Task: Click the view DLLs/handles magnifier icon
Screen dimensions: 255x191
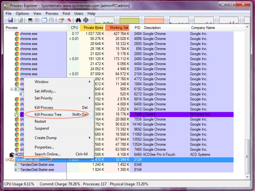Action: coord(51,20)
